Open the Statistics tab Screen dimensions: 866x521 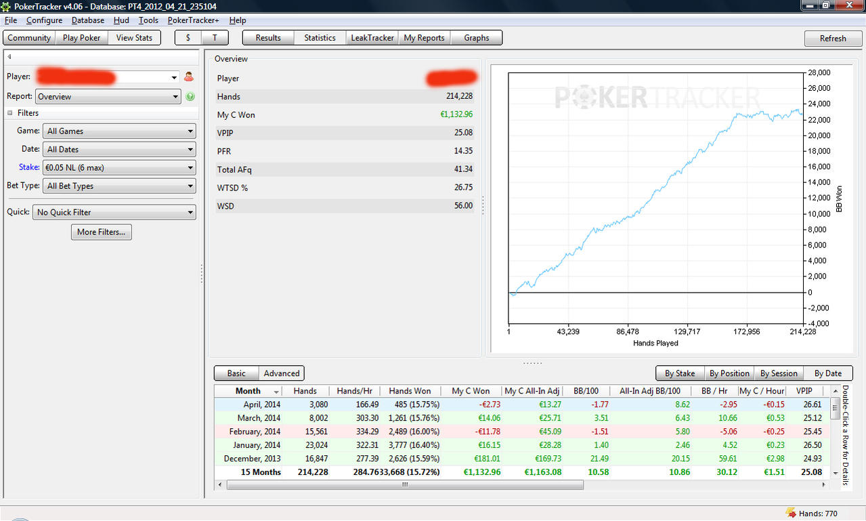click(x=320, y=38)
